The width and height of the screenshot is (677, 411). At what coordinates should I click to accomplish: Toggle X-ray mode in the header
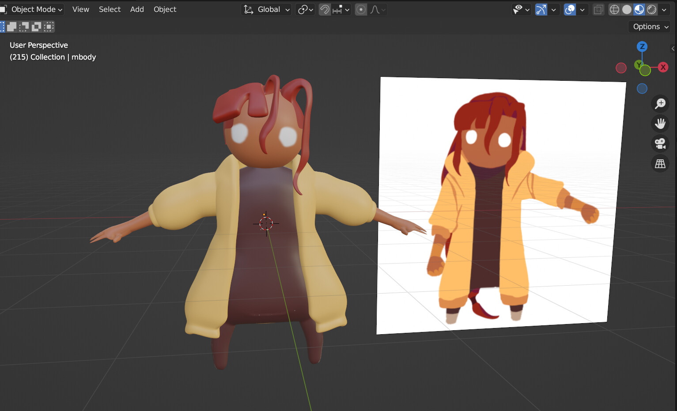pos(598,9)
